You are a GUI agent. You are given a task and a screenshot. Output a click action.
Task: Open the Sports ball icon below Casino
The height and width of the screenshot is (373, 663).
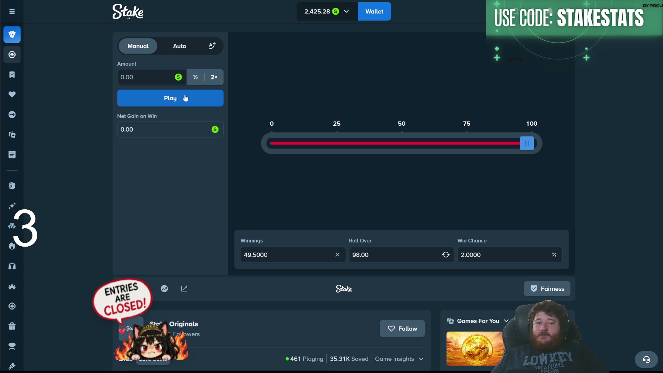(x=12, y=55)
